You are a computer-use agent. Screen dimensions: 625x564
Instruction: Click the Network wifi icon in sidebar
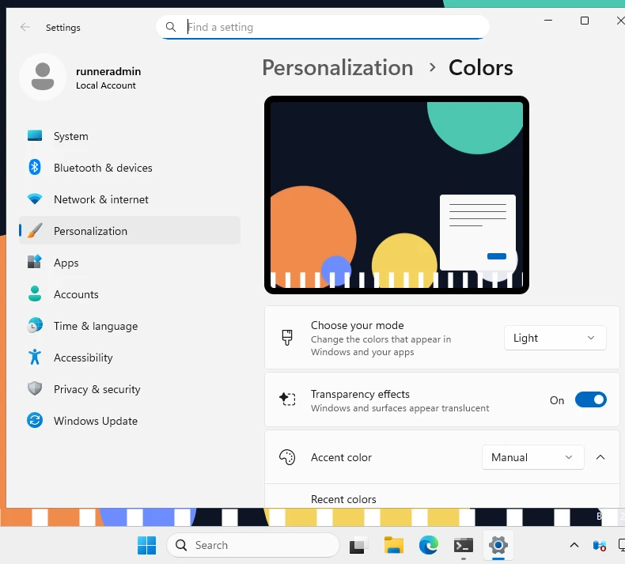click(x=35, y=199)
